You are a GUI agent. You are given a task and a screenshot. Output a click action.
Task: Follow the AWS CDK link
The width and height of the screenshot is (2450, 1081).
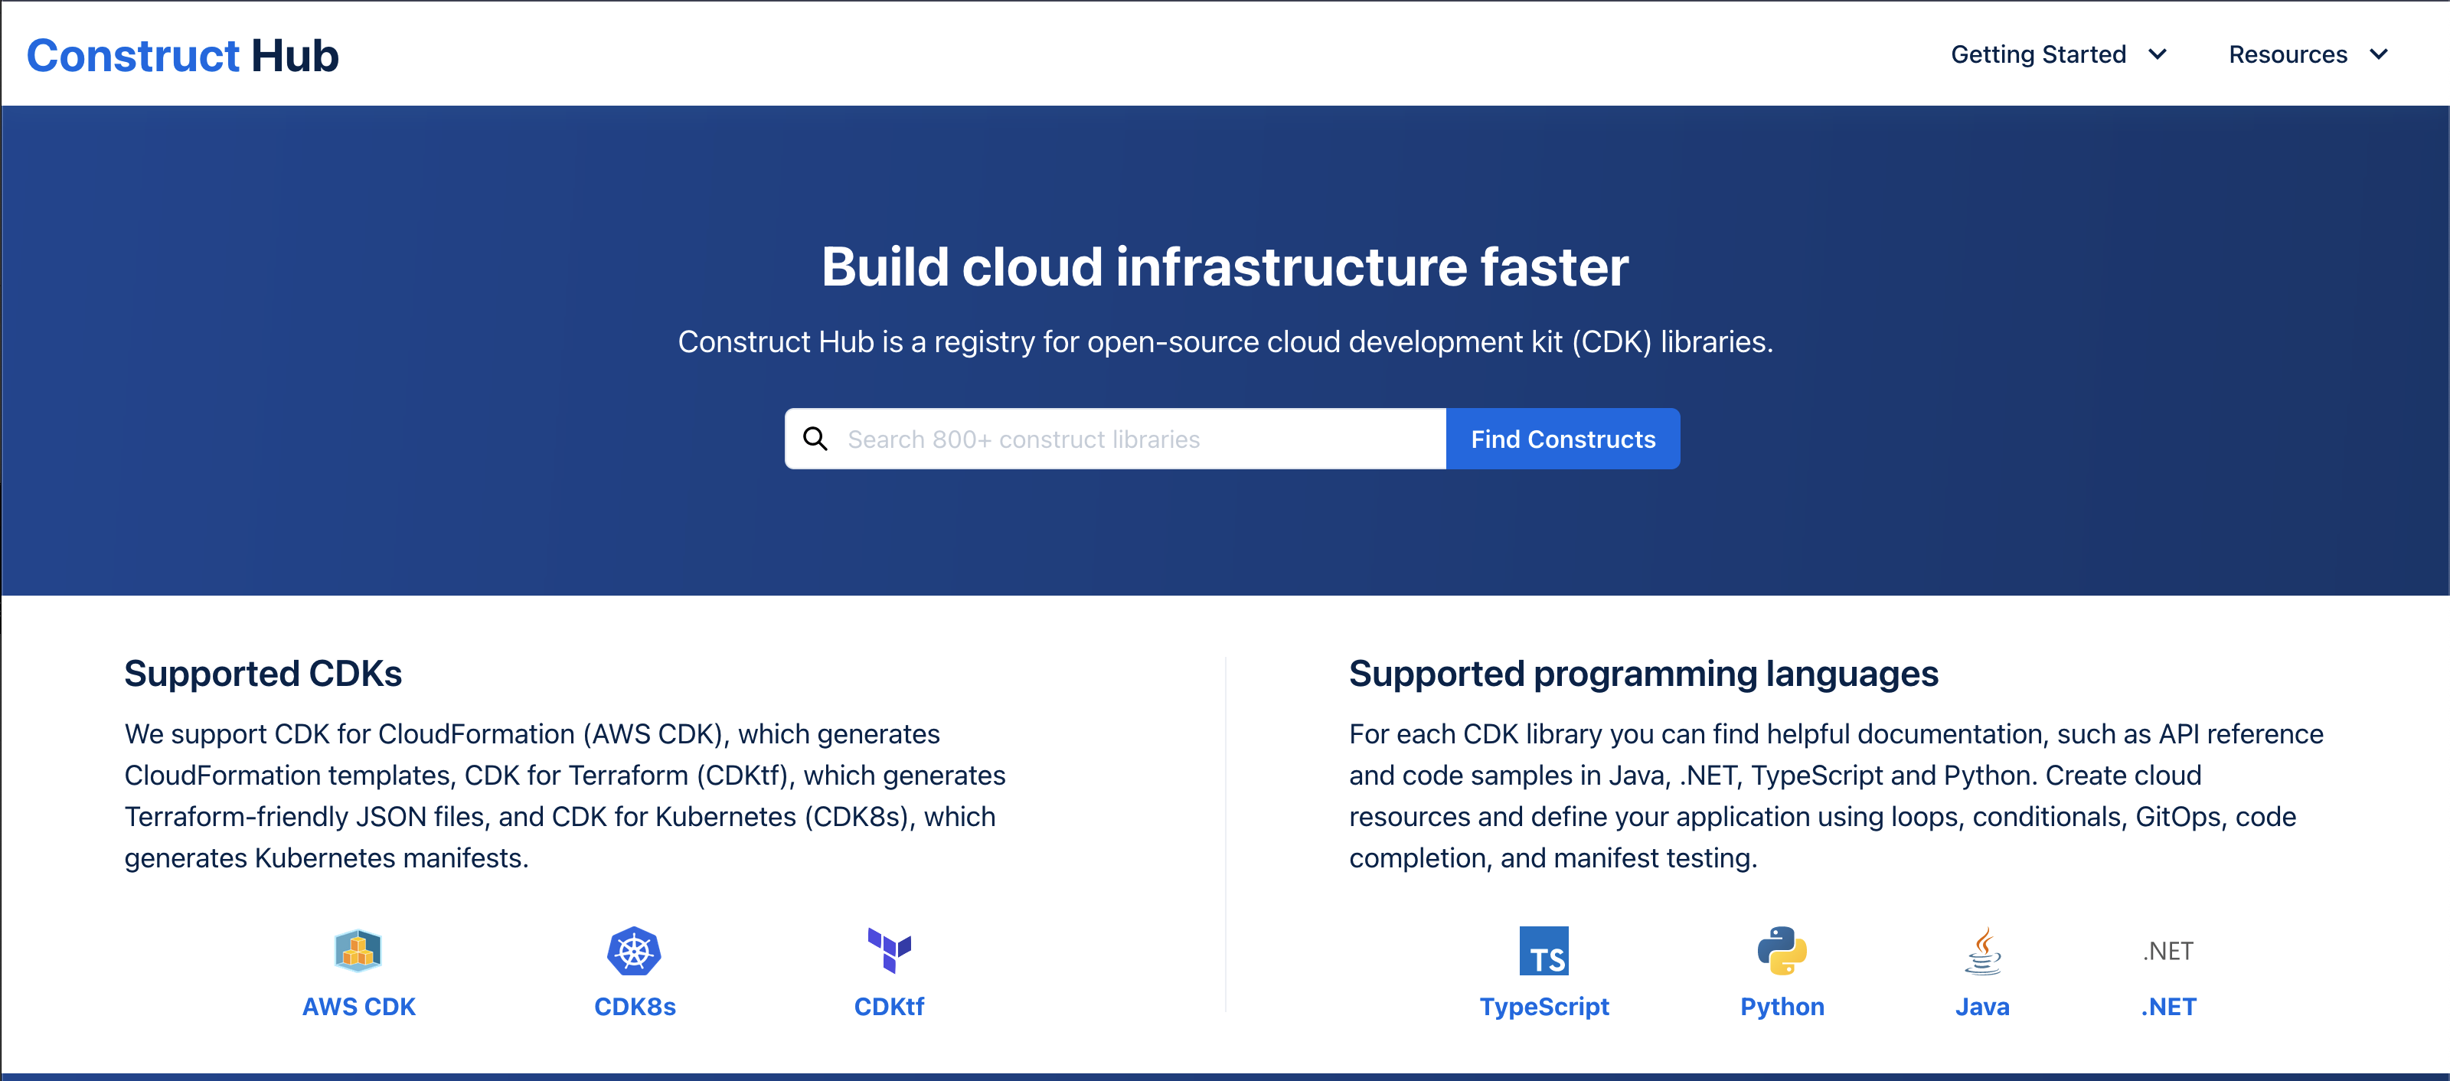pyautogui.click(x=358, y=1007)
